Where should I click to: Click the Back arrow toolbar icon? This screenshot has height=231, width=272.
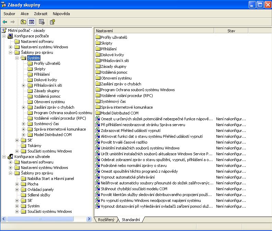point(5,22)
